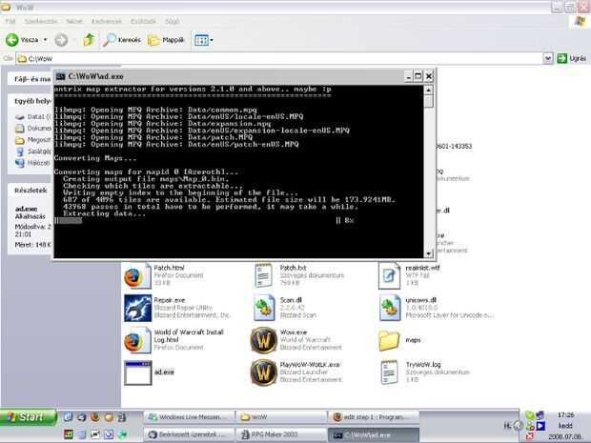The image size is (591, 443).
Task: Select World of Warcraft Install Log.html icon
Action: coord(137,340)
